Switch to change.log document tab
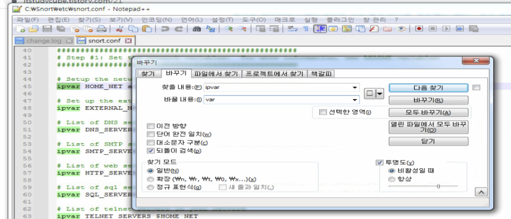 (45, 41)
